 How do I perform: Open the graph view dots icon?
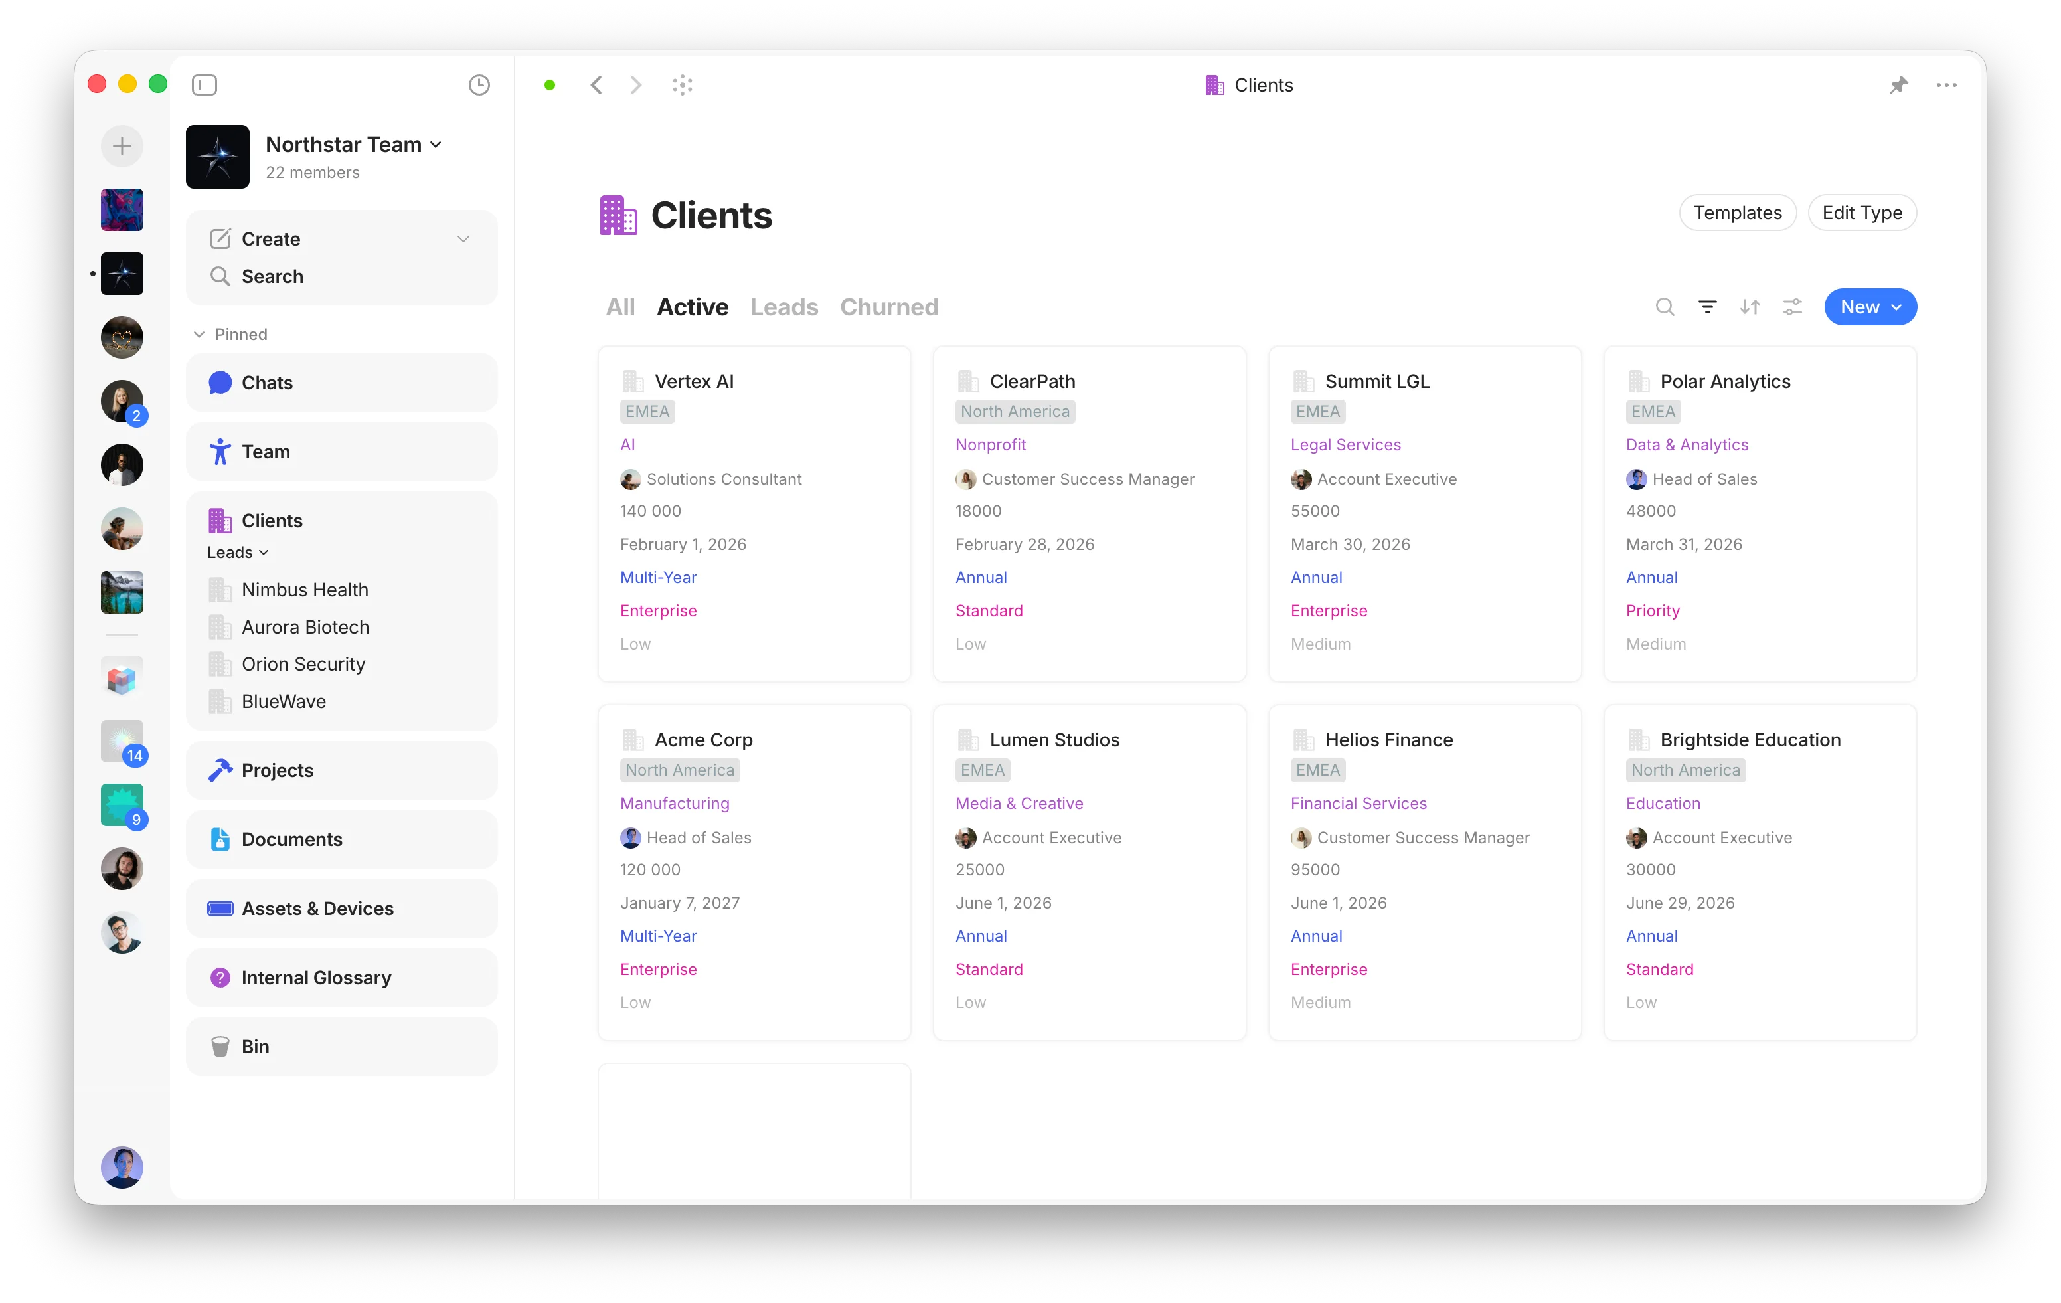(682, 85)
